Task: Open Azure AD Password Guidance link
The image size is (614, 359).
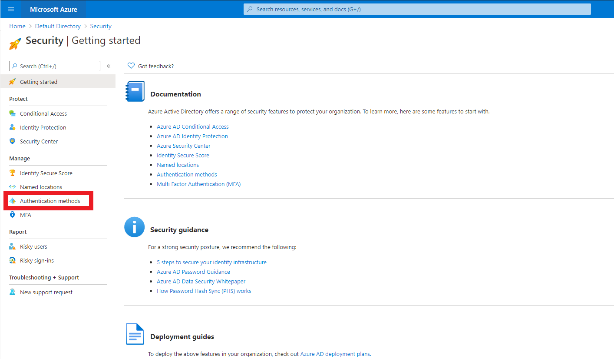Action: [x=193, y=272]
